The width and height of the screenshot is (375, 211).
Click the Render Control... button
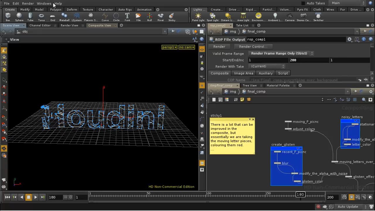click(x=253, y=47)
